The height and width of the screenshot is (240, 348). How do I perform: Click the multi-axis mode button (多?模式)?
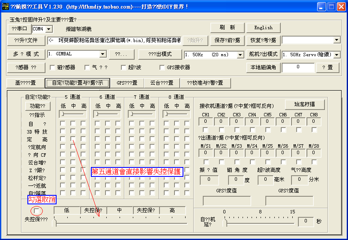(26, 54)
